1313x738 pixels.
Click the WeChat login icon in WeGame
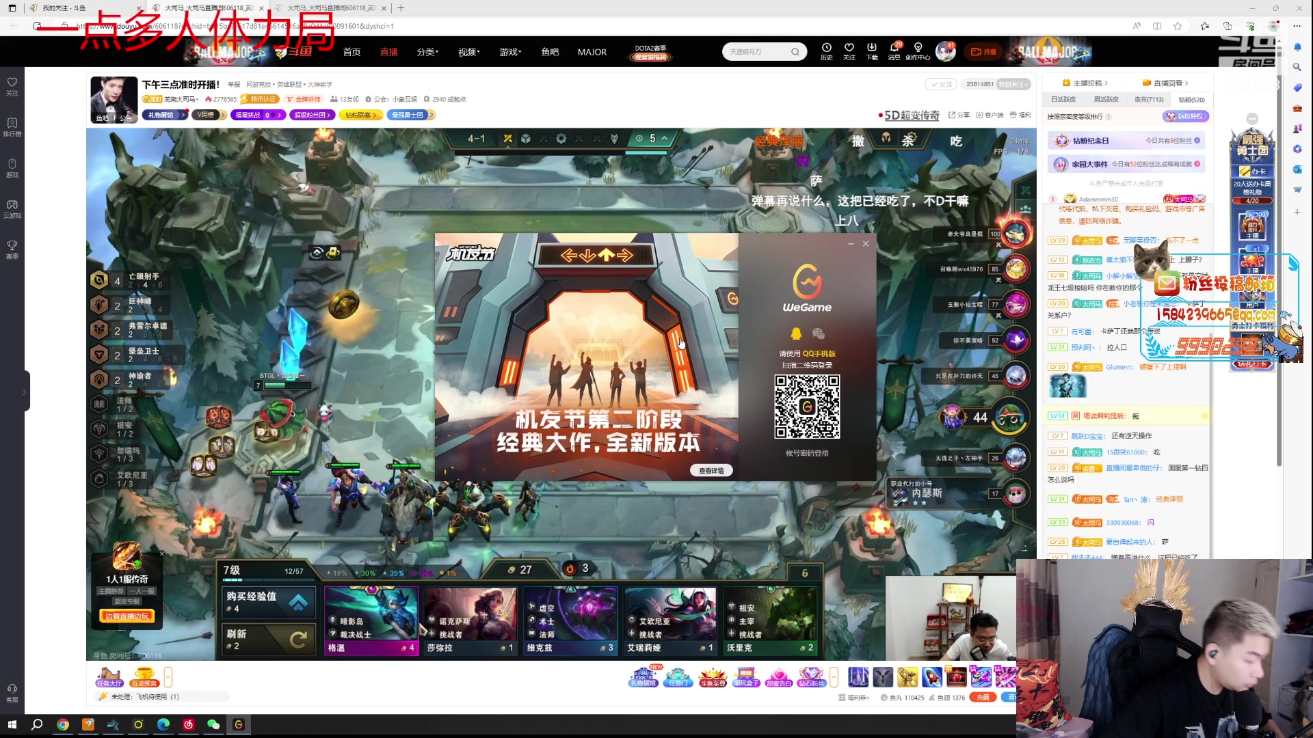[x=819, y=333]
